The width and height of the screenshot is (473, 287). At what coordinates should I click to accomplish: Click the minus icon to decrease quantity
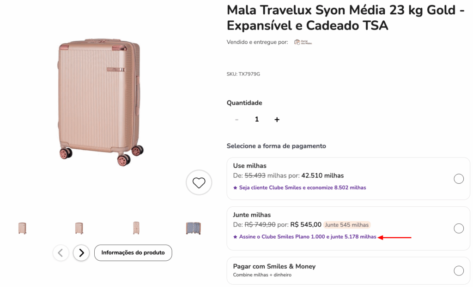(236, 119)
